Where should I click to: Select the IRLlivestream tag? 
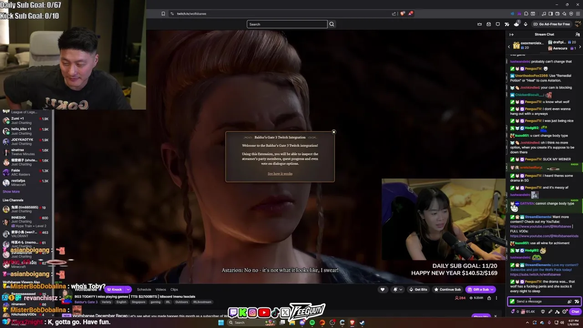[202, 302]
